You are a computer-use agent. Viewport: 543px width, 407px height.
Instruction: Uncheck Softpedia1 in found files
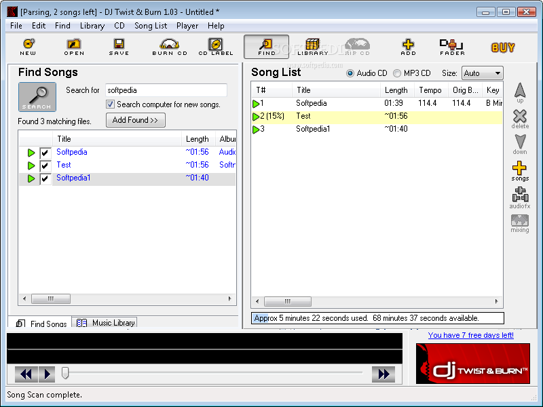coord(45,178)
